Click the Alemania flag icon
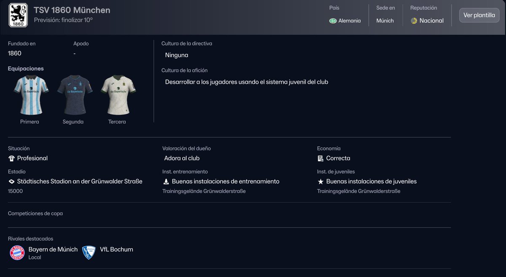This screenshot has height=277, width=506. coord(333,21)
